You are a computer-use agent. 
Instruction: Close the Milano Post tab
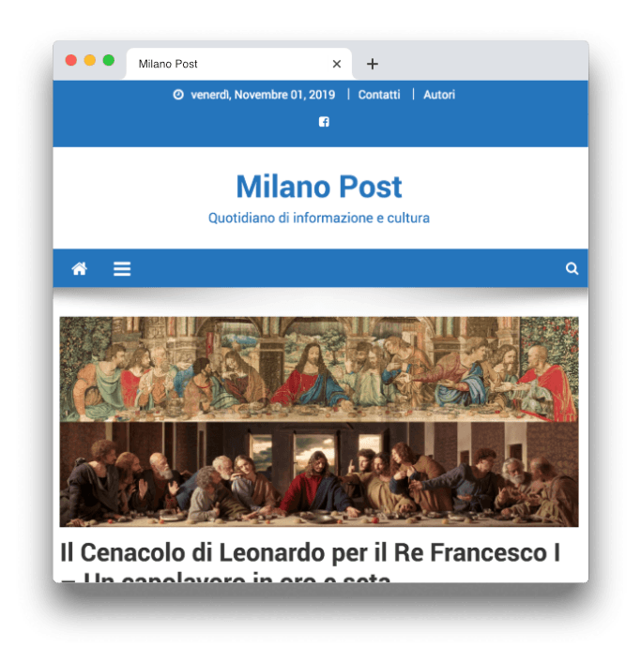pos(337,64)
